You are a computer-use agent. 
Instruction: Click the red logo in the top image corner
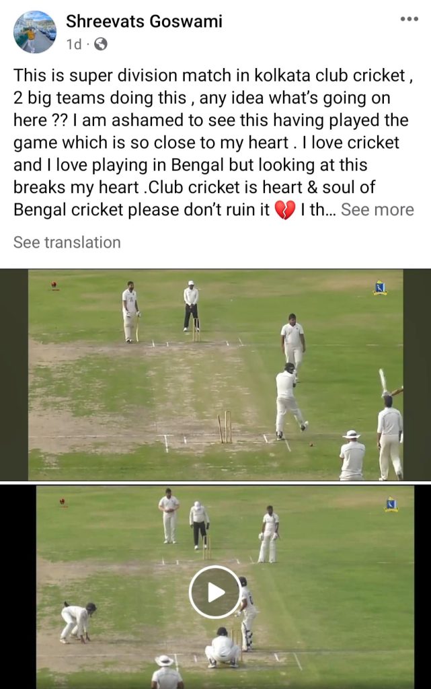(x=54, y=285)
